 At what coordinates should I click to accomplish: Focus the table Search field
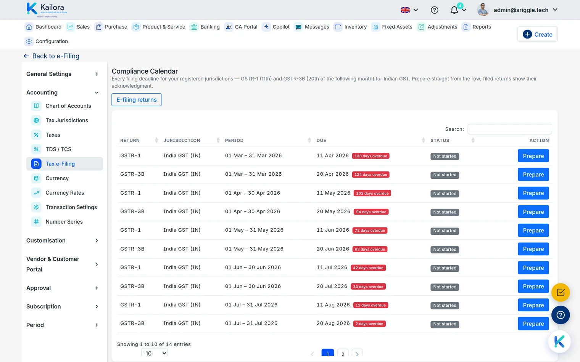(510, 129)
